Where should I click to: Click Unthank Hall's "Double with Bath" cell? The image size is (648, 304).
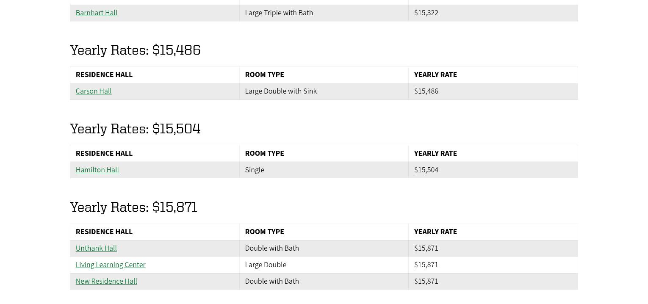pos(272,249)
